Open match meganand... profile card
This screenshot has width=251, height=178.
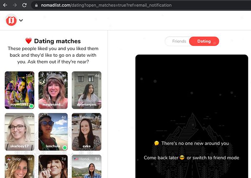[53, 90]
